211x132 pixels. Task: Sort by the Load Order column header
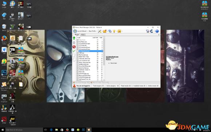tap(95, 37)
